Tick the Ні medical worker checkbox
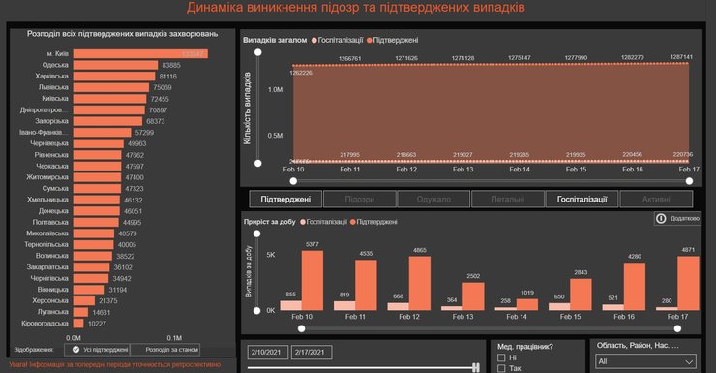 pos(501,357)
